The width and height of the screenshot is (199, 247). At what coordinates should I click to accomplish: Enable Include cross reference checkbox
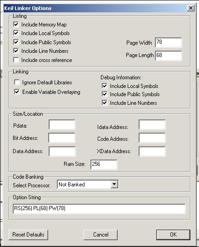16,60
